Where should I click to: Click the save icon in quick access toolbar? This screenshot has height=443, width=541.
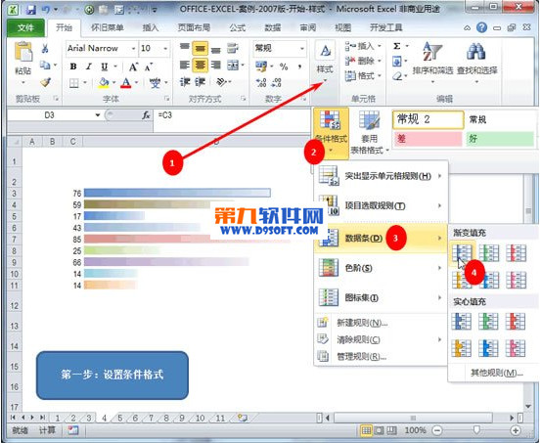click(x=31, y=10)
